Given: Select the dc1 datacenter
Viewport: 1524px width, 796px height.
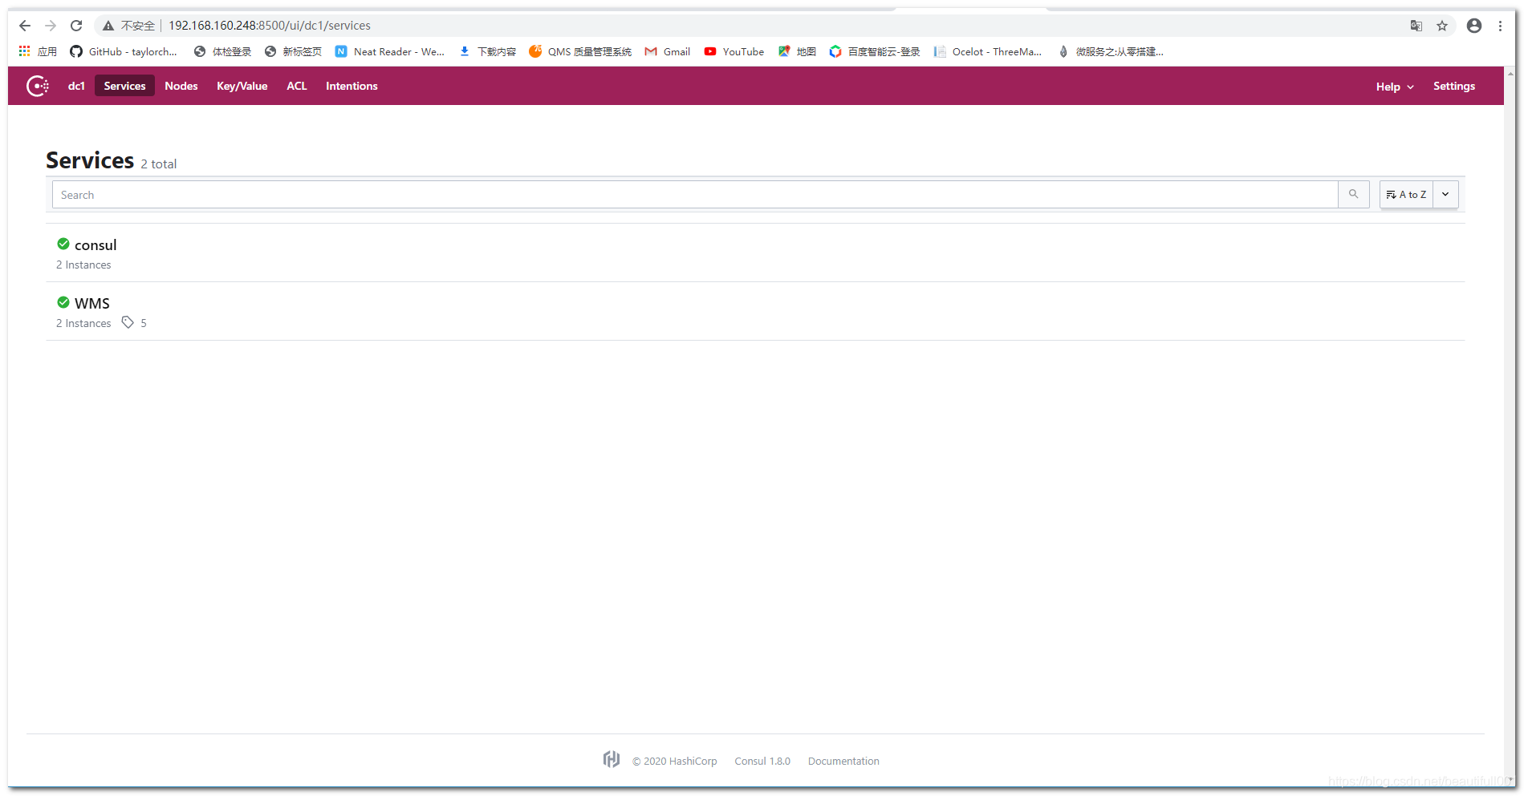Looking at the screenshot, I should [x=76, y=86].
